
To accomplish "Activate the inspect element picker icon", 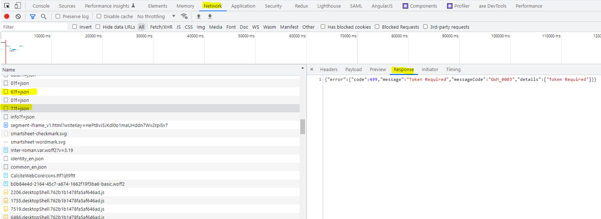I will pyautogui.click(x=7, y=6).
